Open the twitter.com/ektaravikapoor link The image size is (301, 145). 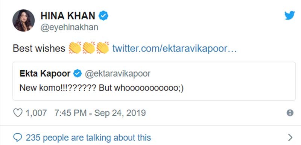point(174,48)
